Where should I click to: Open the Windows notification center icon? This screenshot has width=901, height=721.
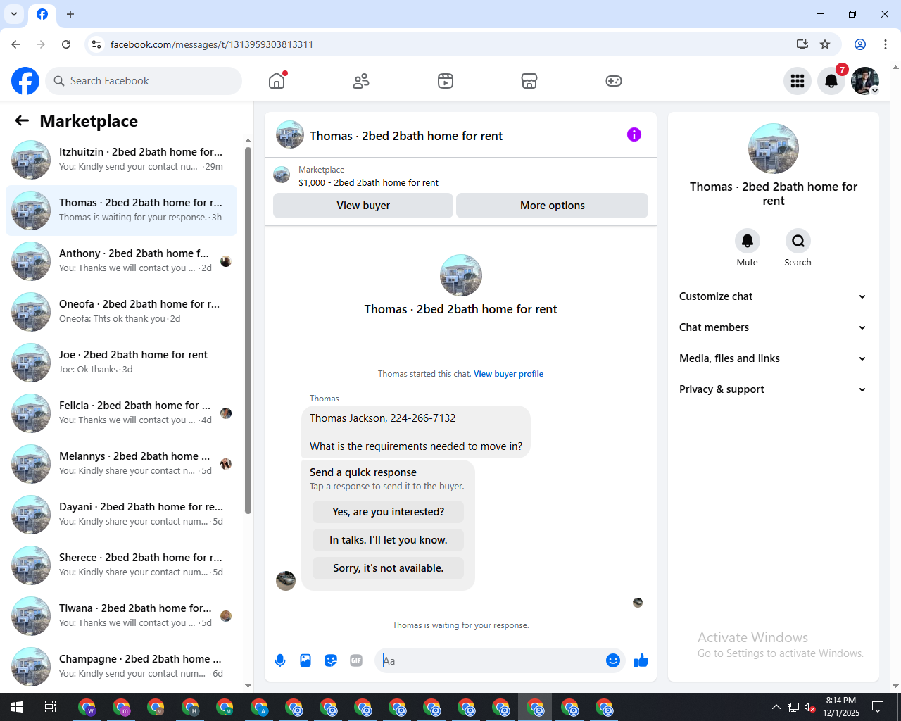(878, 707)
